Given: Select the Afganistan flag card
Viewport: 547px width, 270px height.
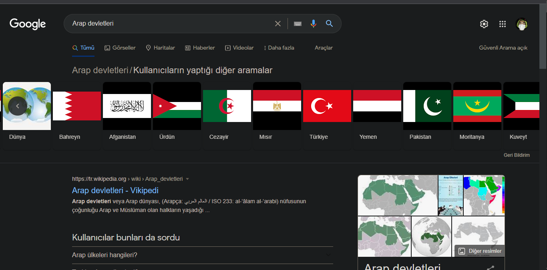Looking at the screenshot, I should (x=127, y=116).
